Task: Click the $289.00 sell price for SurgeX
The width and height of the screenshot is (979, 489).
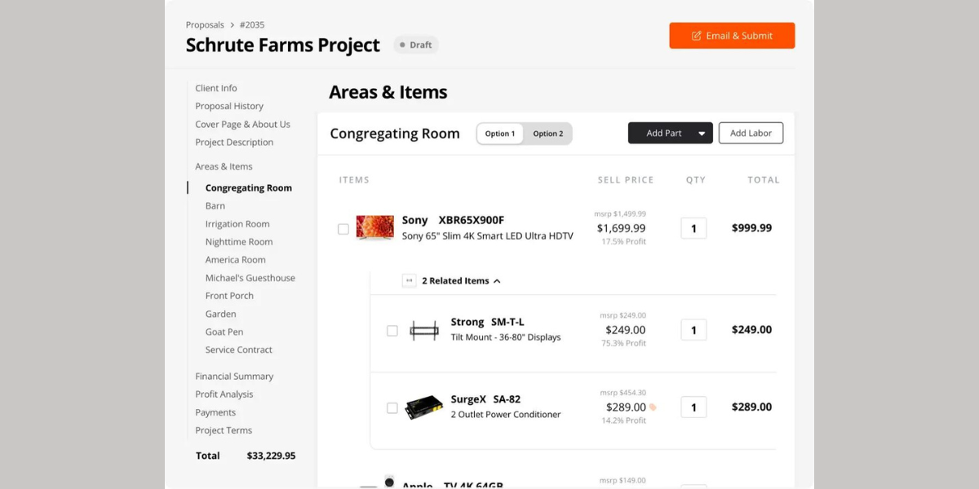Action: pos(626,407)
